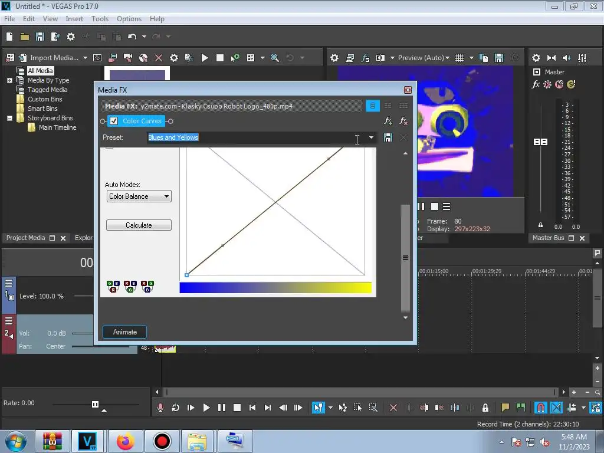Open Project Media views dropdown arrow

pyautogui.click(x=262, y=58)
